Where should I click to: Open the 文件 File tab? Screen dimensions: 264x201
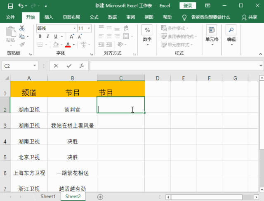pos(10,17)
